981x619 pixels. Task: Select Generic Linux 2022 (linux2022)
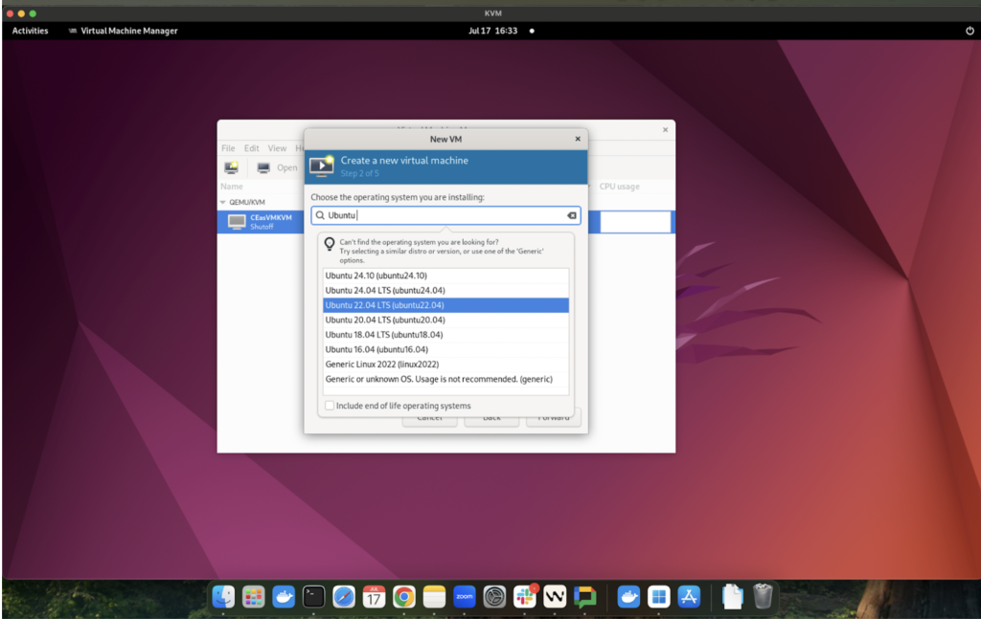click(445, 365)
